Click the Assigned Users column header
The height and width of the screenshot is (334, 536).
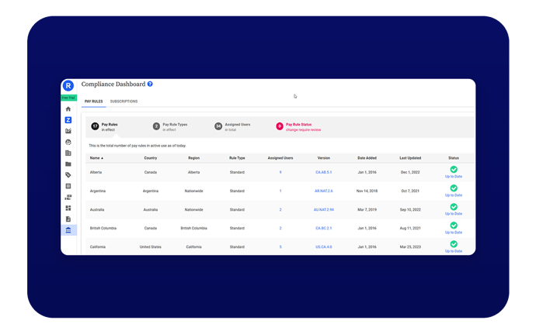280,158
